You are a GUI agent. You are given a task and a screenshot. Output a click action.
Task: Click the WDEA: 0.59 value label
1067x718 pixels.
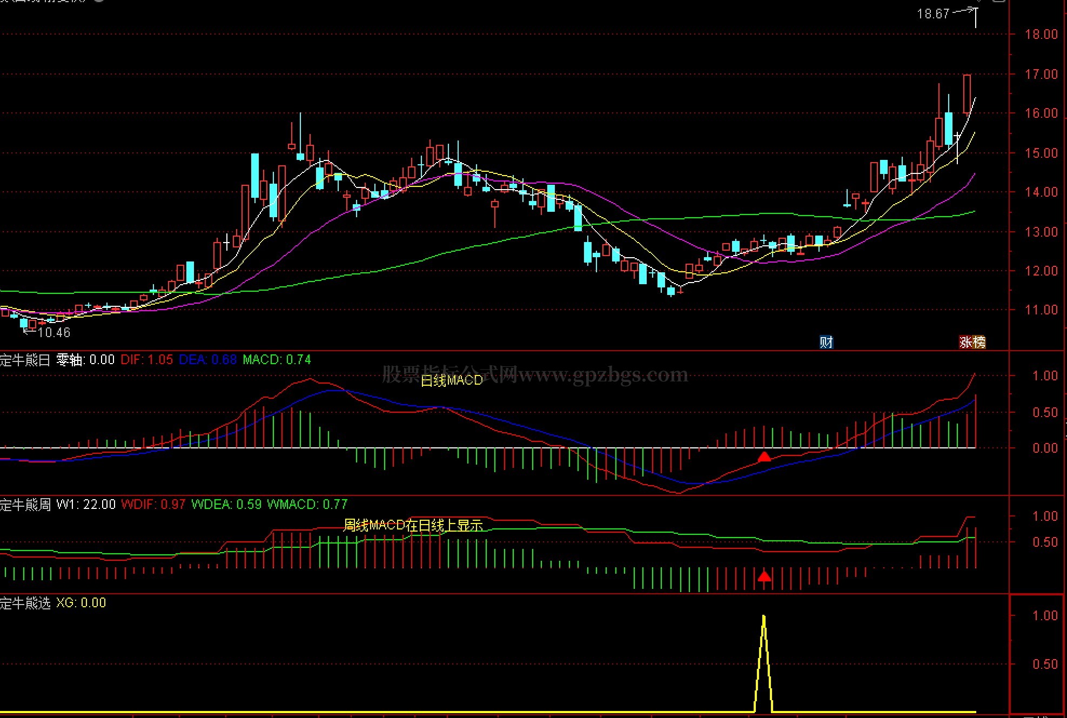click(x=226, y=505)
